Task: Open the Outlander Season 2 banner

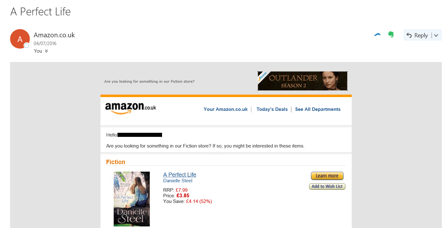Action: coord(302,81)
